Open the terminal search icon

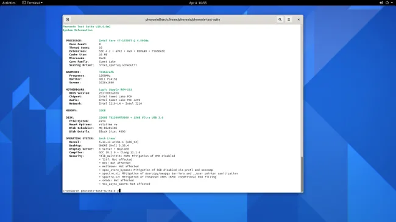pos(280,19)
